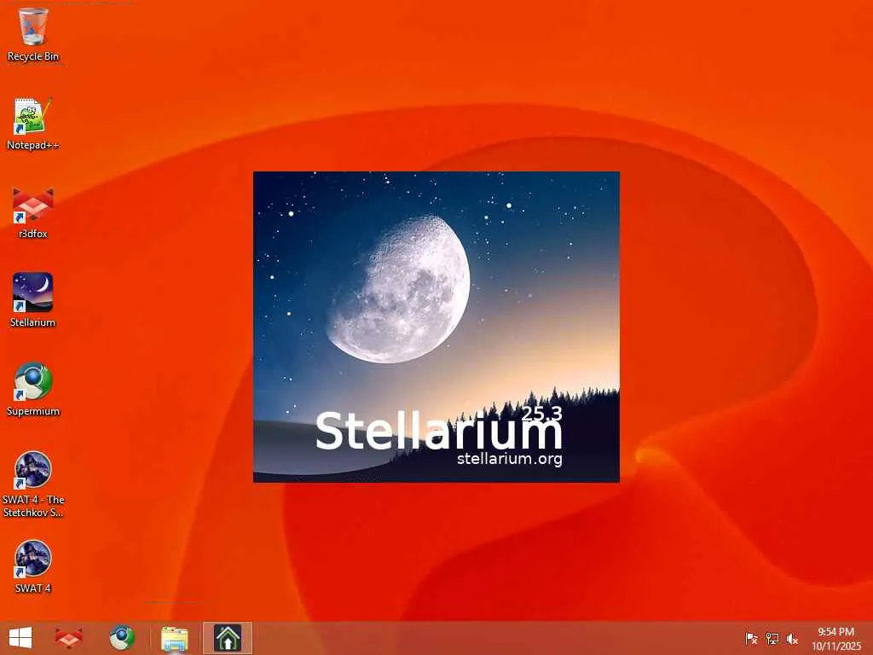Click the Stellarium running taskbar button
The height and width of the screenshot is (655, 873).
click(x=227, y=638)
